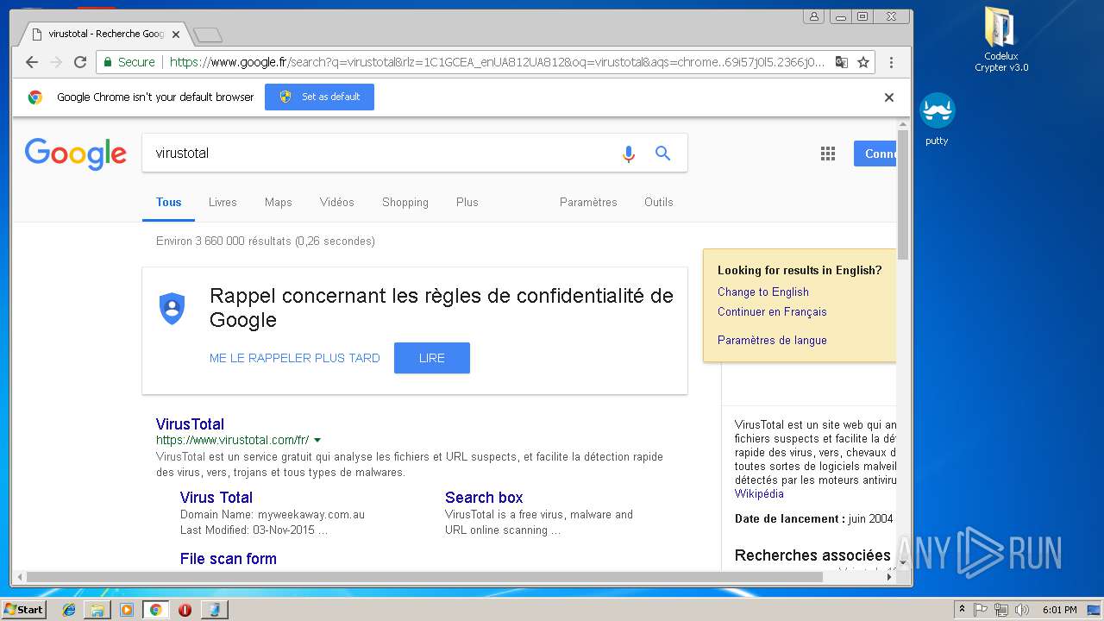The image size is (1104, 621).
Task: Open the Google apps grid
Action: [x=828, y=154]
